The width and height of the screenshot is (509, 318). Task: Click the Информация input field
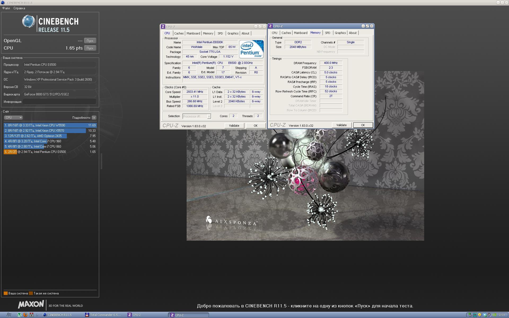point(59,102)
